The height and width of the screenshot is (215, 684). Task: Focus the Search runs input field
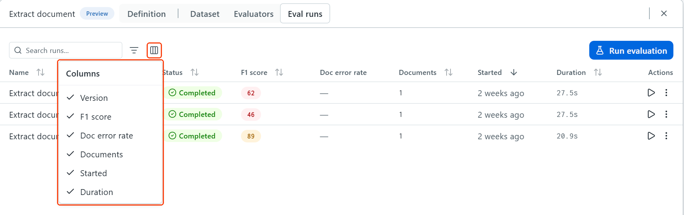(66, 50)
